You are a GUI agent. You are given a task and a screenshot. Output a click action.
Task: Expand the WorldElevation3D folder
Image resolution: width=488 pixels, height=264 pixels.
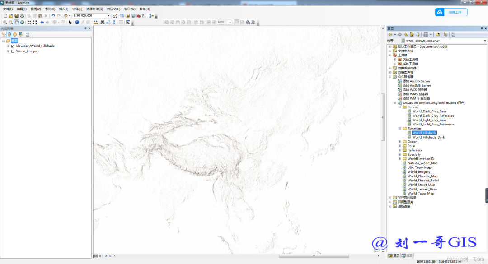click(x=400, y=159)
